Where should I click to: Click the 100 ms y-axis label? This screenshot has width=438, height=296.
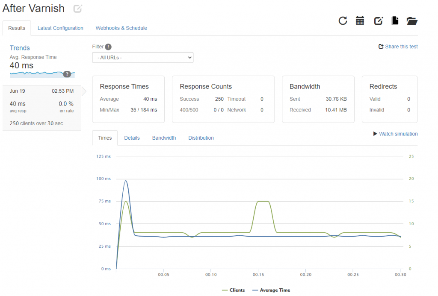(104, 179)
